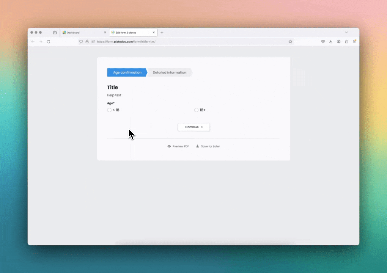Open the Firefox downloads panel
Image resolution: width=387 pixels, height=273 pixels.
[331, 42]
